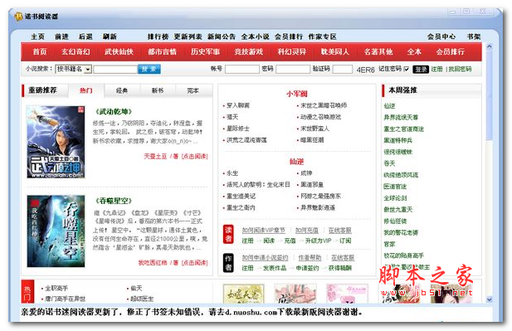Open the 按书籍名 search type dropdown
The height and width of the screenshot is (331, 512).
point(74,69)
